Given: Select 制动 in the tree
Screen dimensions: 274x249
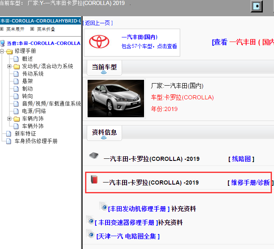Looking at the screenshot, I should tap(27, 89).
